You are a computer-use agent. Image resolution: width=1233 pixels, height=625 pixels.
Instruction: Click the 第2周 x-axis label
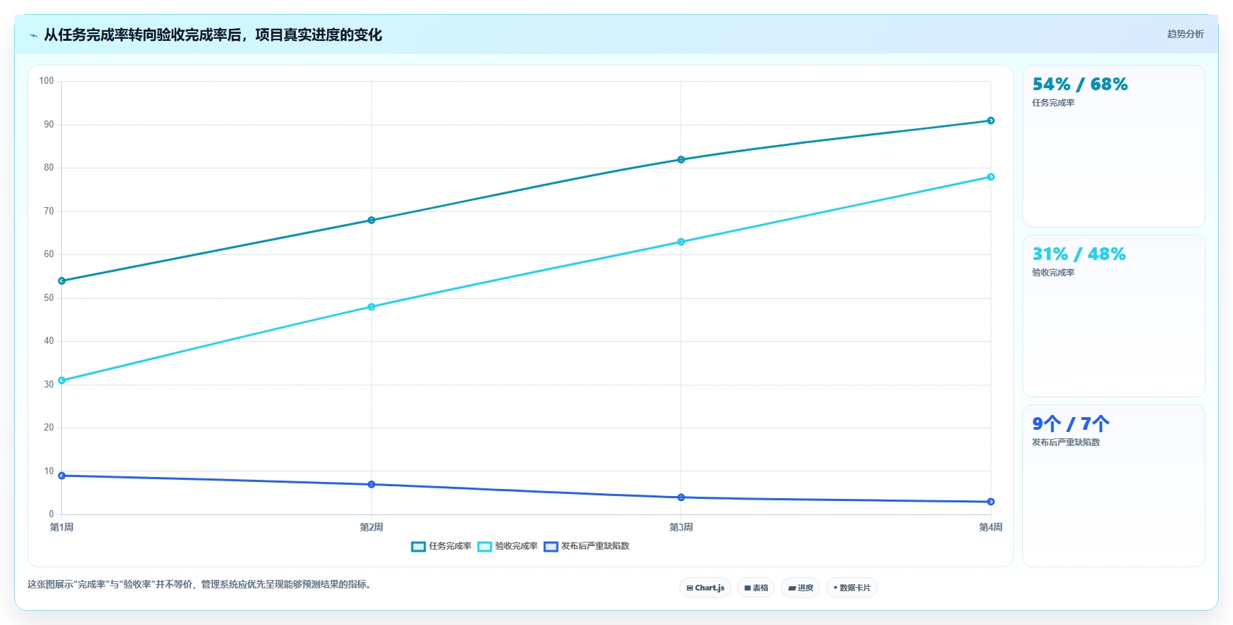(x=371, y=527)
